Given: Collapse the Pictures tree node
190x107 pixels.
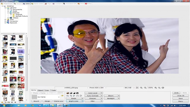Looking at the screenshot, I should 8,13.
